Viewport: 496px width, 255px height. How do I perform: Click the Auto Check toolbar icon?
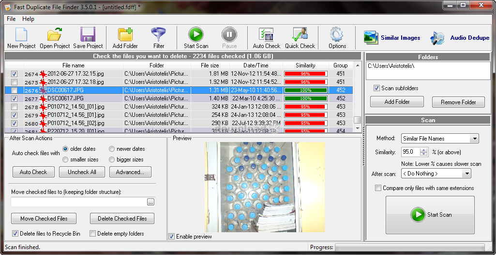tap(266, 35)
